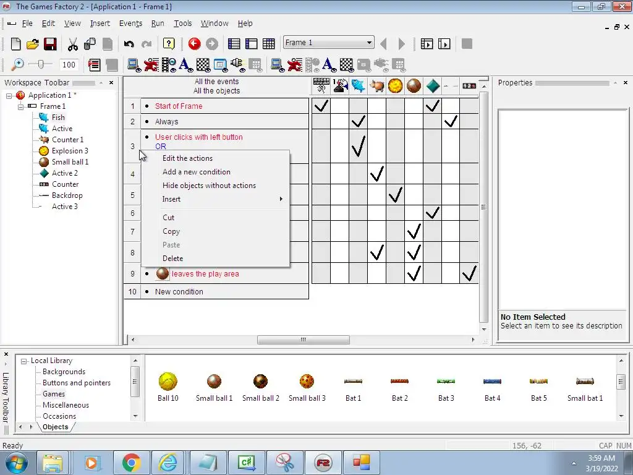Select Small ball 1 in workspace tree

[x=70, y=162]
